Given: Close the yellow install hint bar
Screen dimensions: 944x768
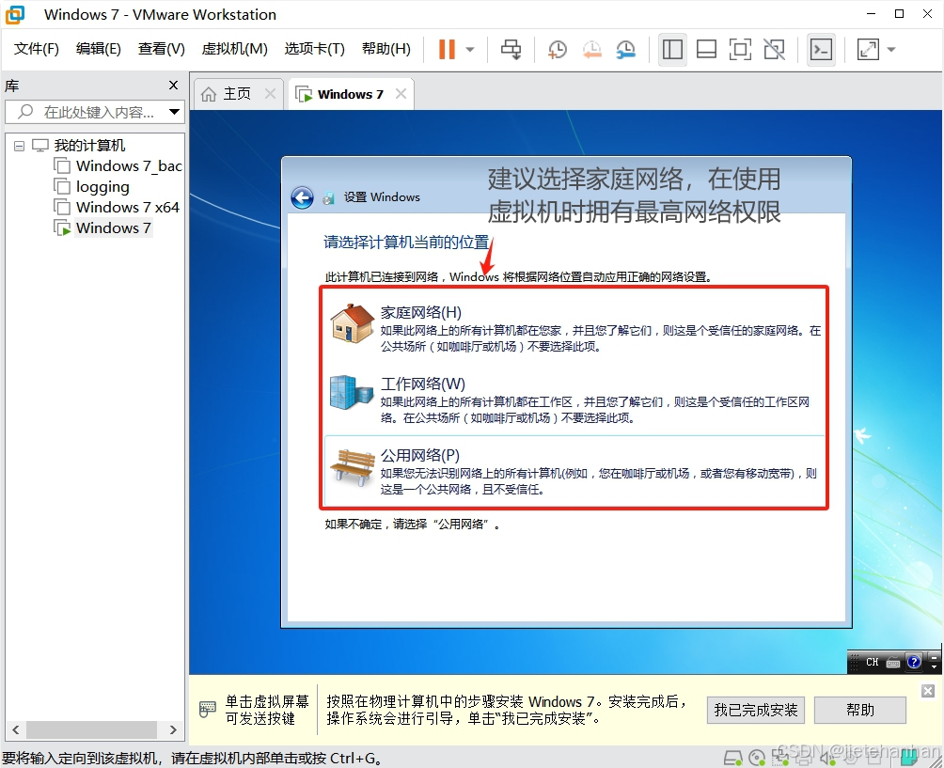Looking at the screenshot, I should (928, 691).
